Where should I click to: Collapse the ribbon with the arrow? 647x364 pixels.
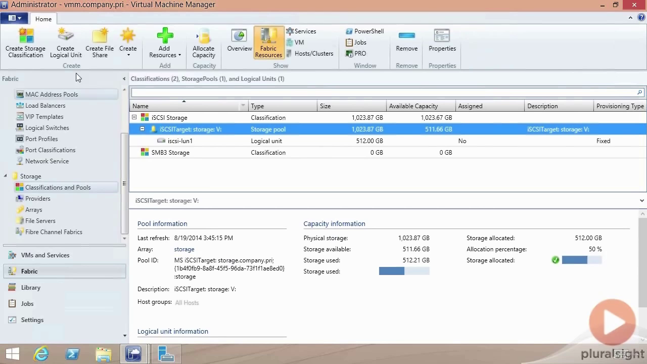click(630, 18)
